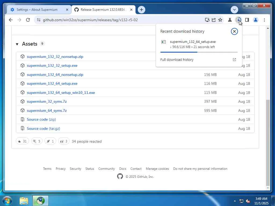Open the three-dot browser menu
This screenshot has width=275, height=206.
point(264,20)
